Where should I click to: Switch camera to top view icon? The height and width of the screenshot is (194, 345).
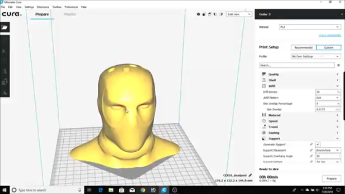click(x=210, y=14)
